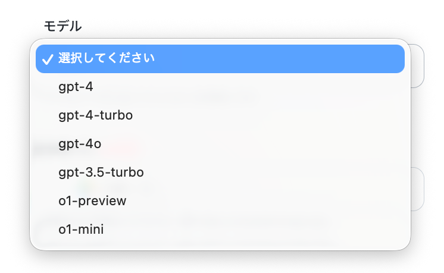The height and width of the screenshot is (273, 444).
Task: Click the モデル field label
Action: (62, 26)
